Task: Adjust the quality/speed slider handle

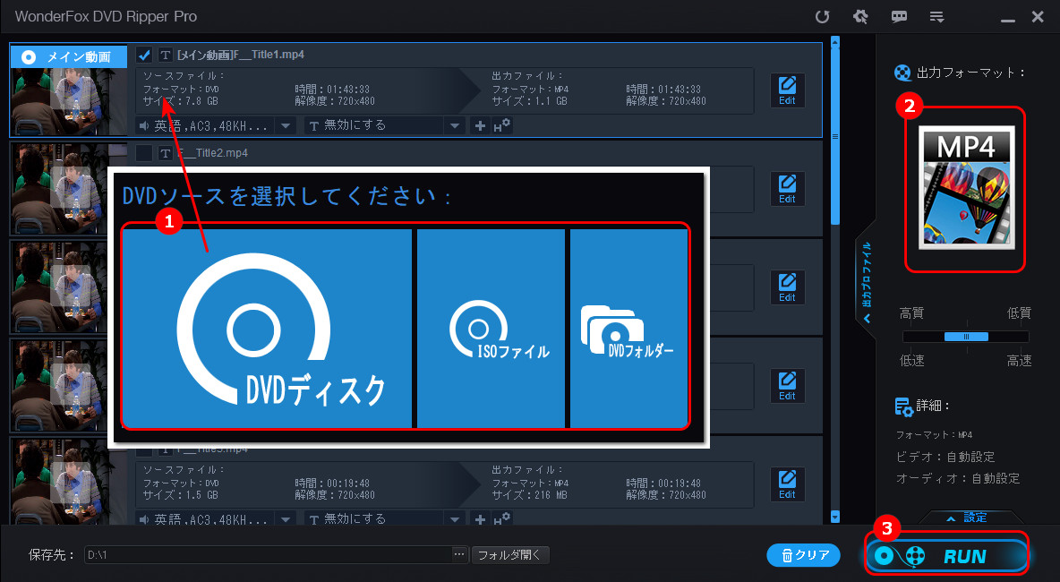Action: click(x=966, y=337)
